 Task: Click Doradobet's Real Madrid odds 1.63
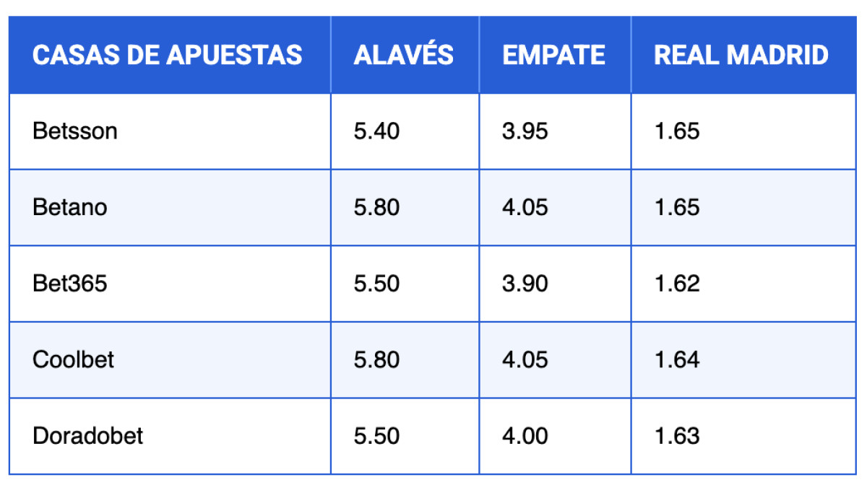coord(677,436)
